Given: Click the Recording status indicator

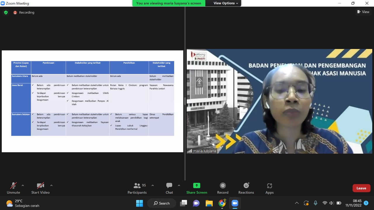Looking at the screenshot, I should tap(24, 13).
